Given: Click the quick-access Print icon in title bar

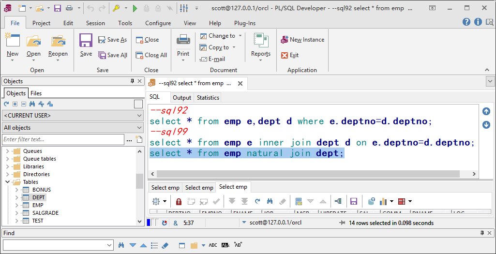Looking at the screenshot, I should [x=69, y=9].
